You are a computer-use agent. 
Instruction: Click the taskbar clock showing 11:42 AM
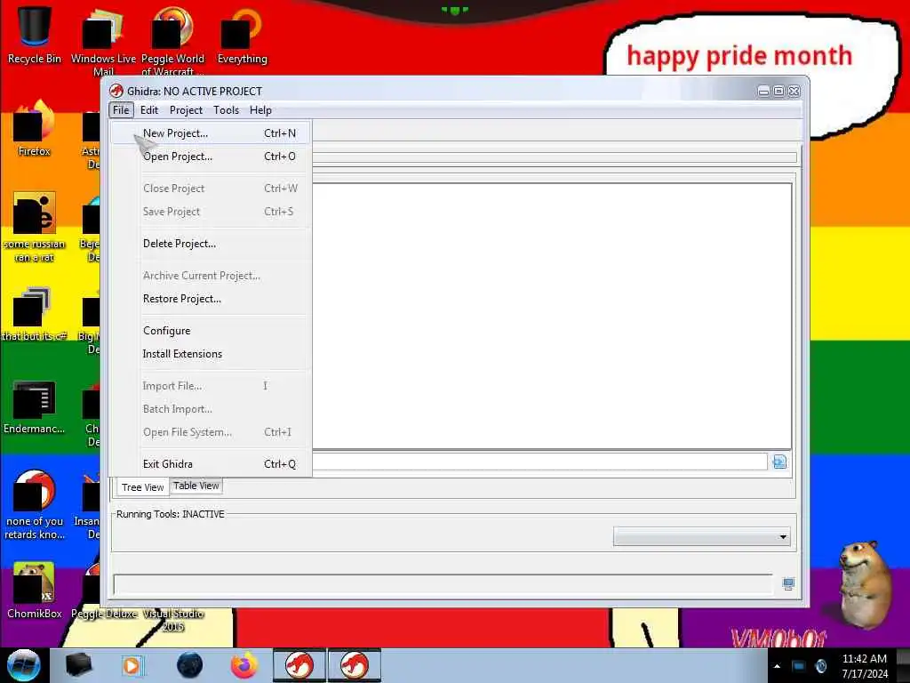pos(864,666)
